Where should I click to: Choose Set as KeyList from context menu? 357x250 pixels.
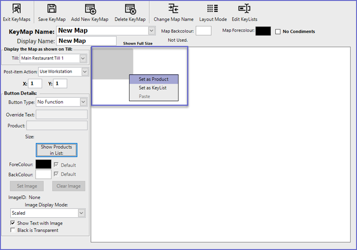[x=153, y=88]
